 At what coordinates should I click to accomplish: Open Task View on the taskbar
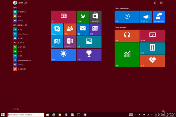point(48,115)
